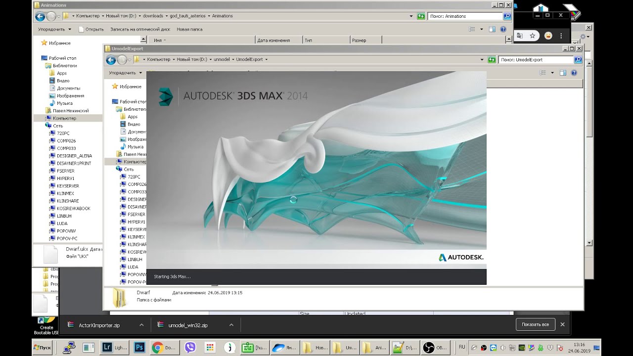
Task: Select KOSIREVKABOOK in the Animations network list
Action: pos(74,208)
